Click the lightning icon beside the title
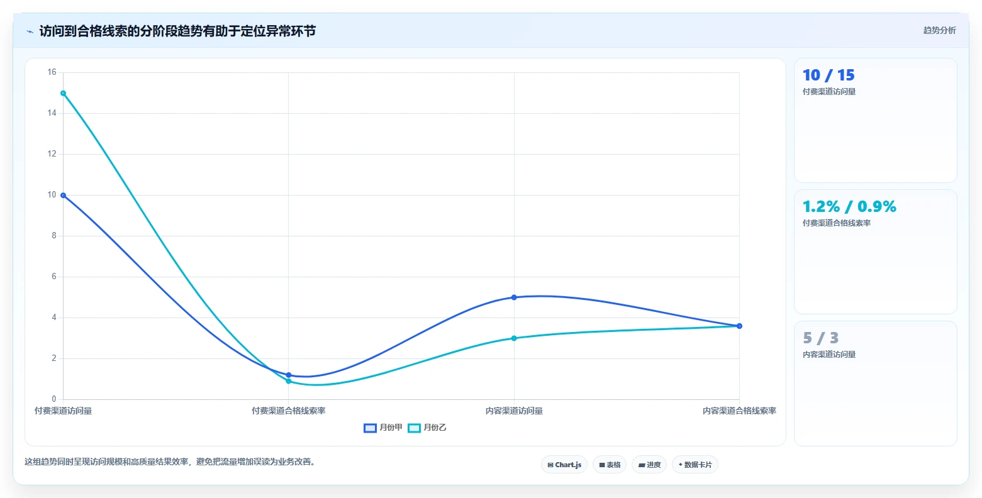 click(x=30, y=31)
